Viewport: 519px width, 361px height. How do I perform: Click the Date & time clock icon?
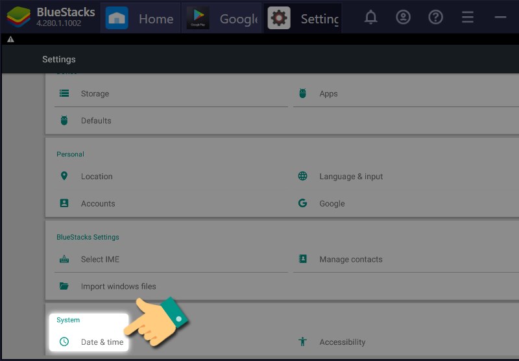(x=64, y=342)
